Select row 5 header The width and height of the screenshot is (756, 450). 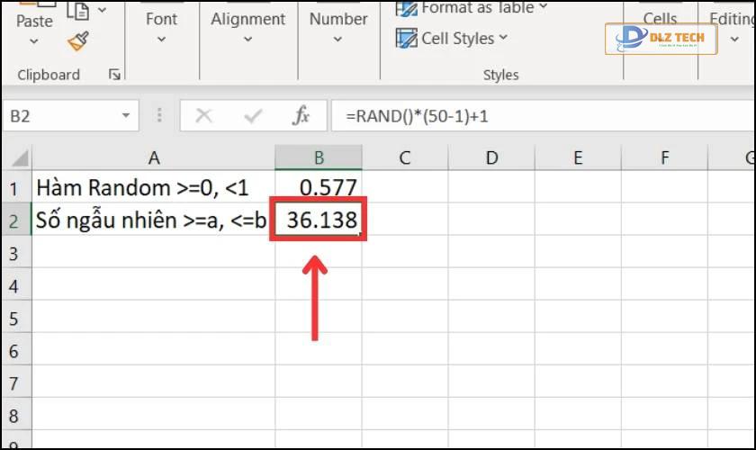(16, 318)
